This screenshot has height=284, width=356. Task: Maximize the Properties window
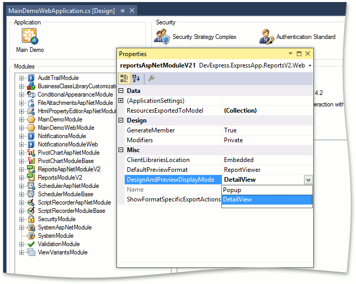click(x=299, y=54)
